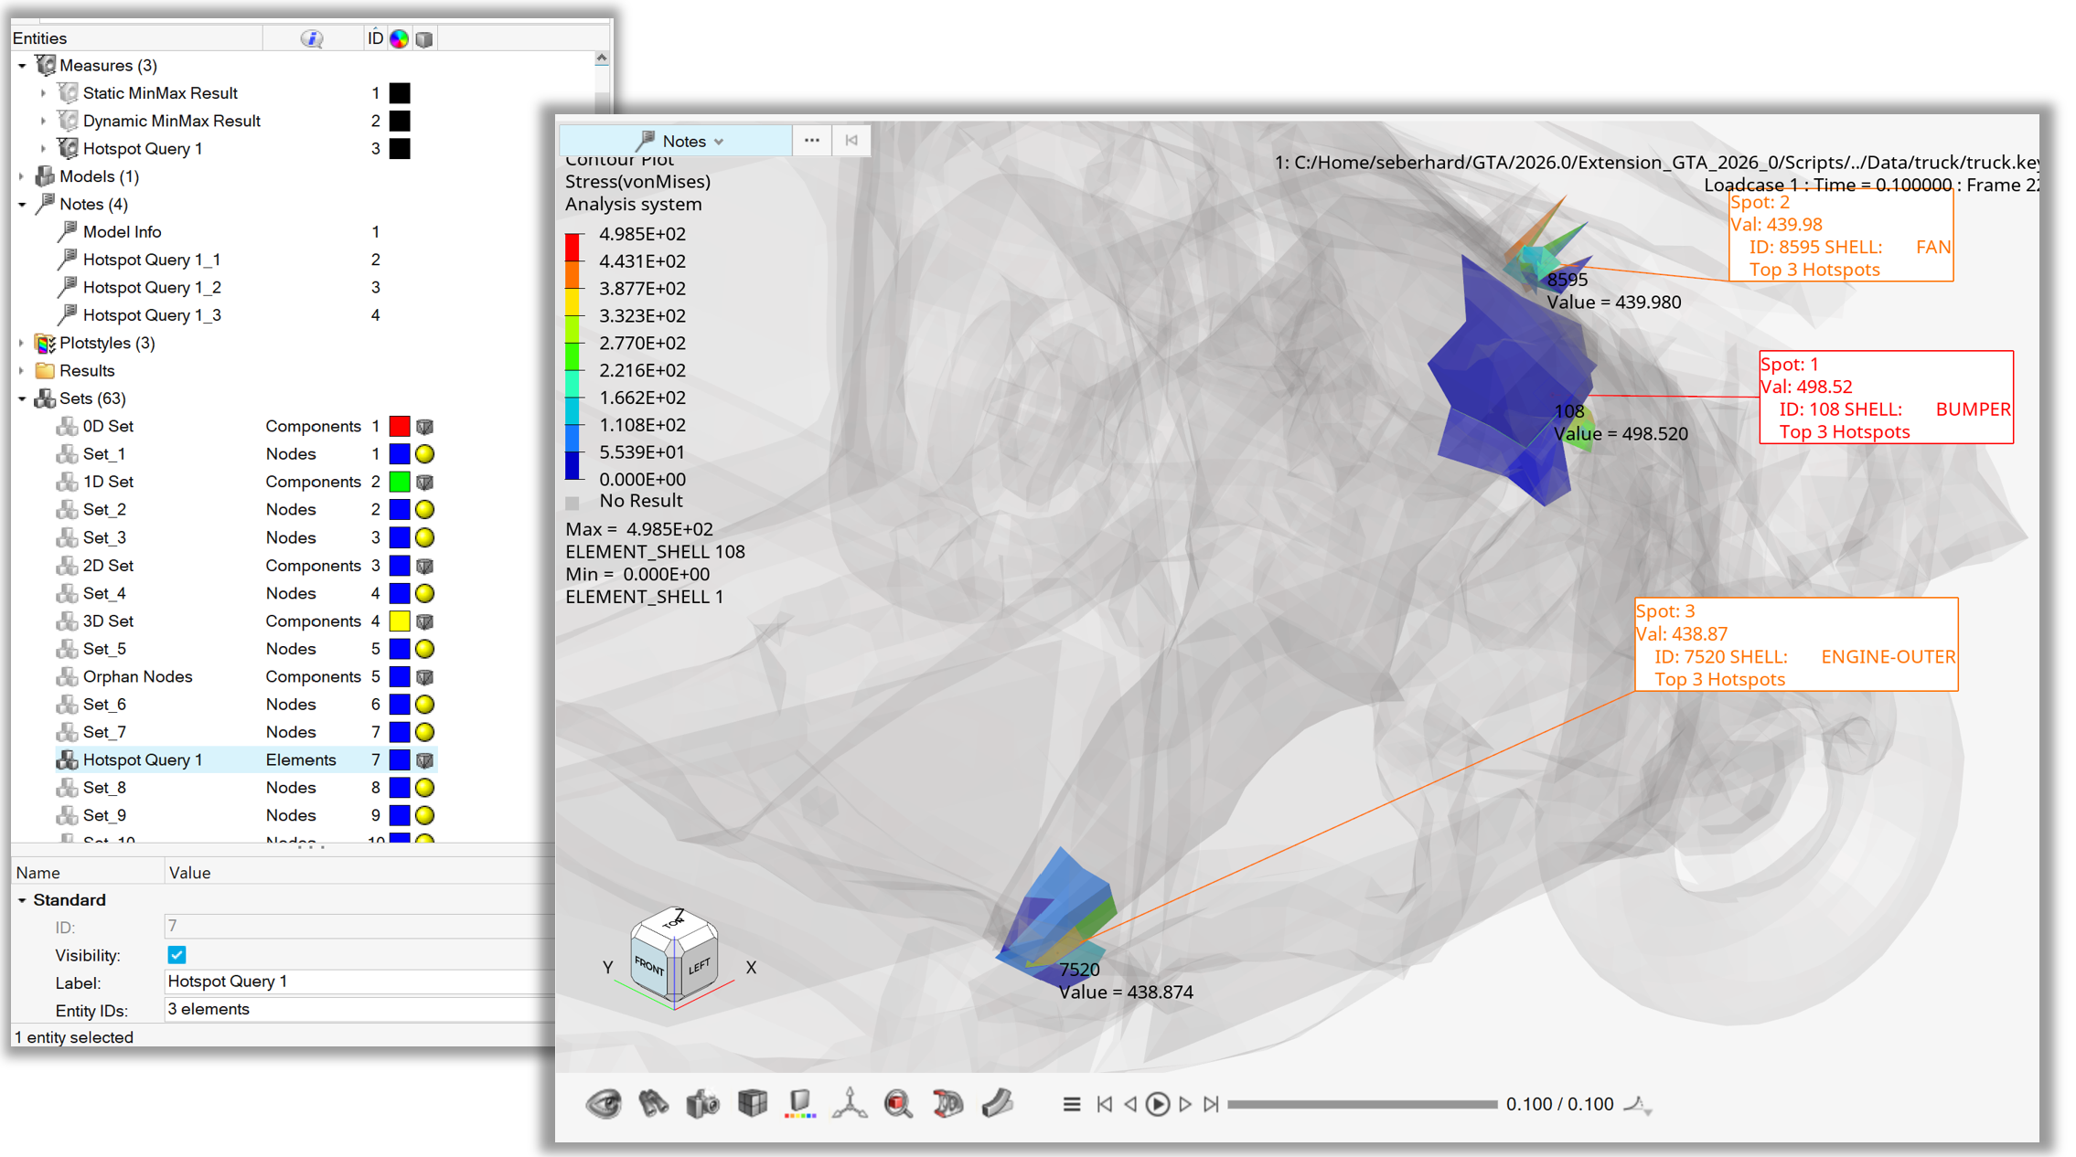
Task: Toggle display icon for Hotspot Query 1 set
Action: pos(424,760)
